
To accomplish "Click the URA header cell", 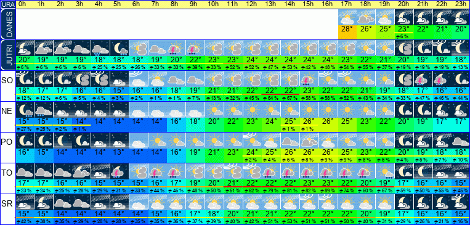I will click(x=7, y=4).
